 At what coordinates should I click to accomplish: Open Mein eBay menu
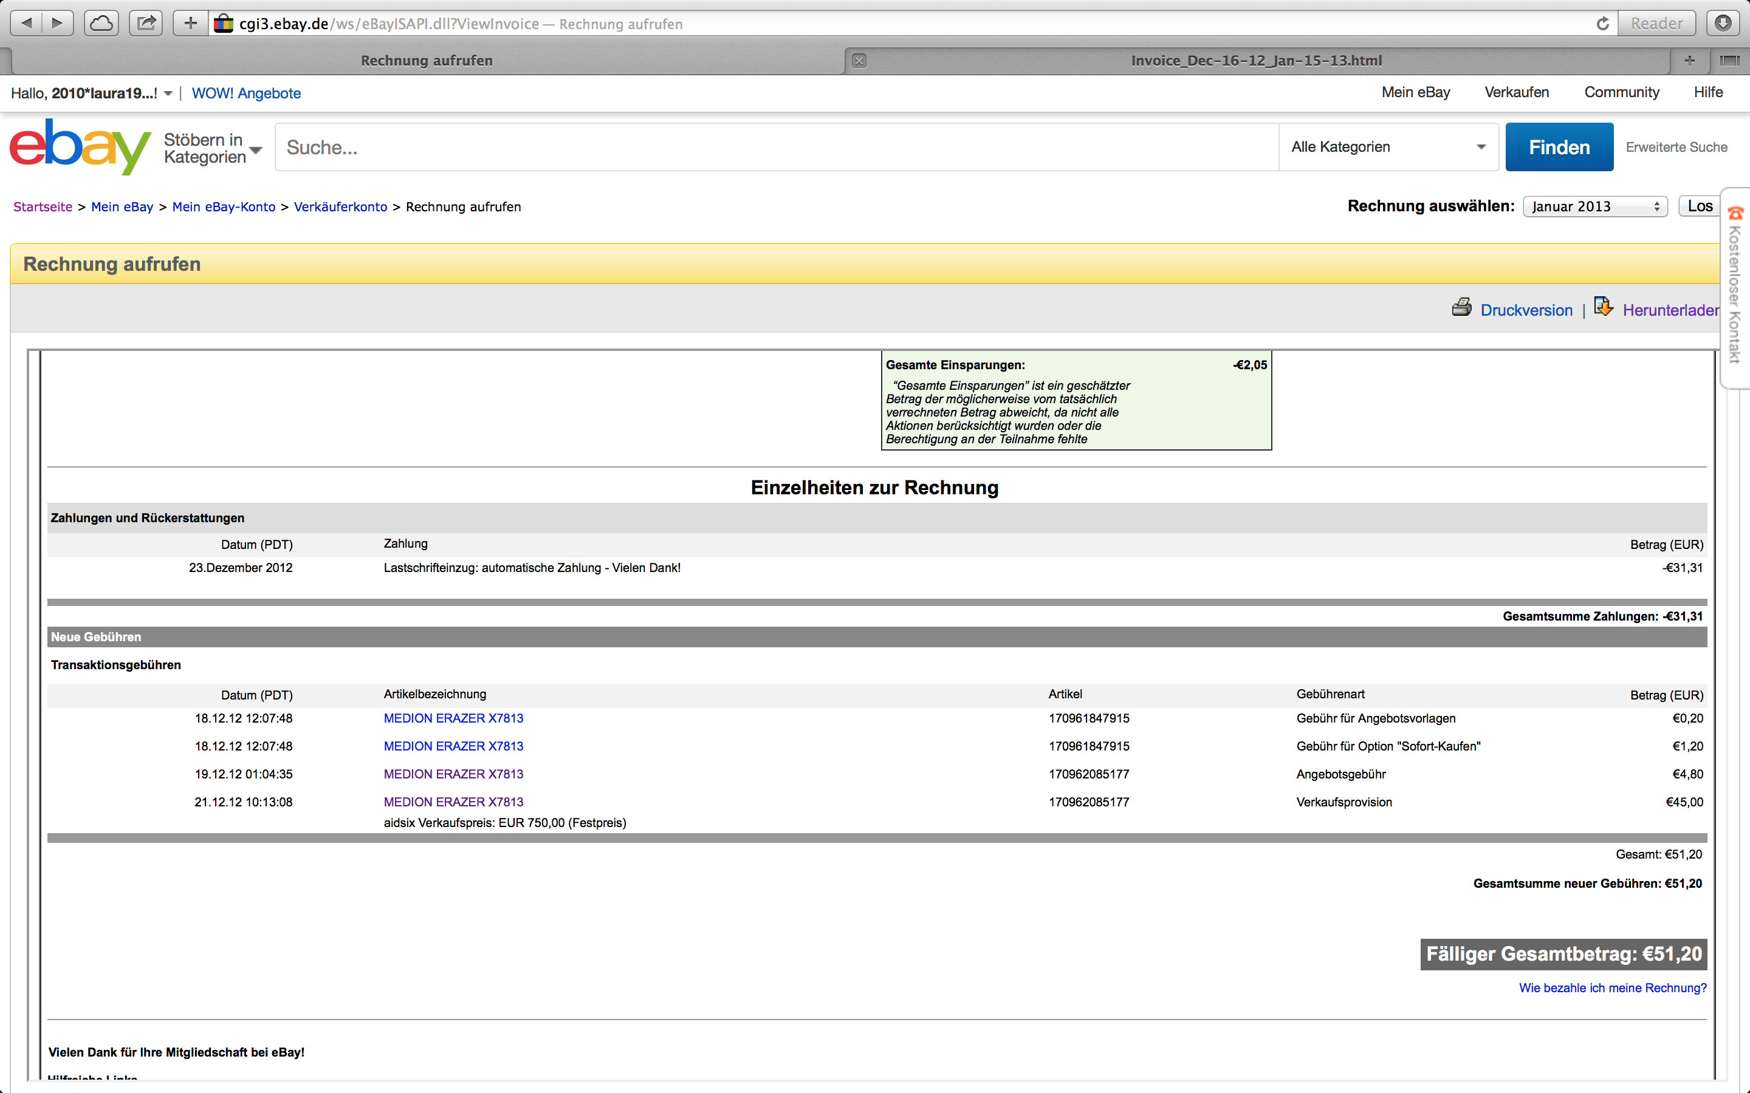1415,92
